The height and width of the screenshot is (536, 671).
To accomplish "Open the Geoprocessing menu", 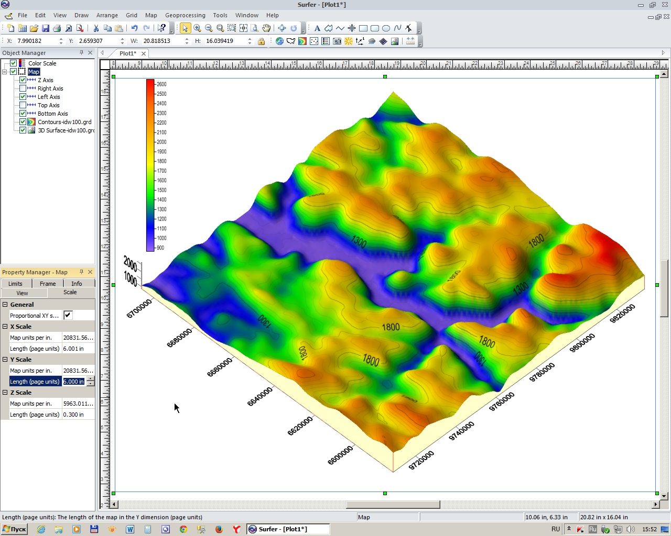I will [185, 15].
